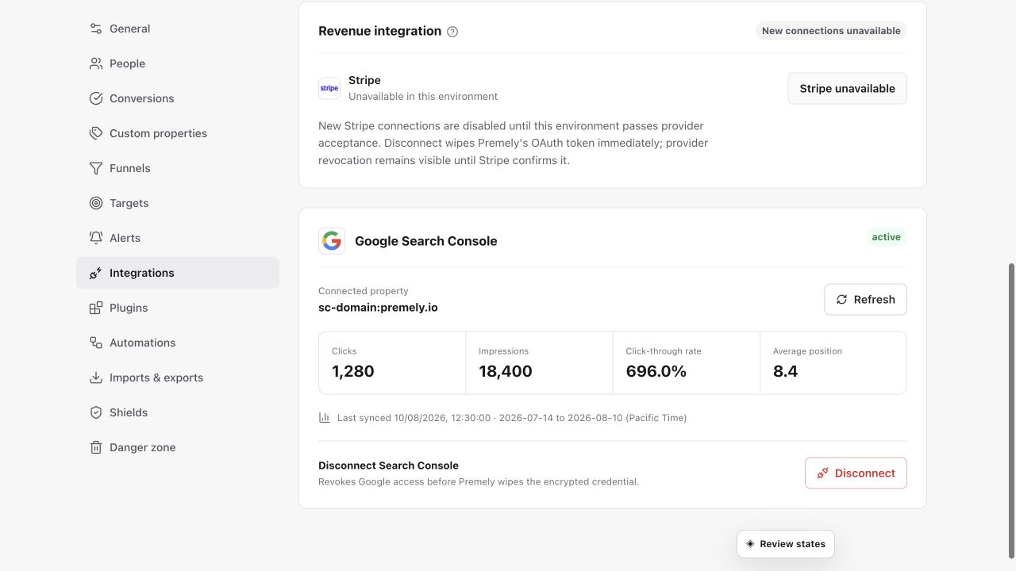Screen dimensions: 1016x571
Task: Click the Clicks value 1,280
Action: point(353,371)
